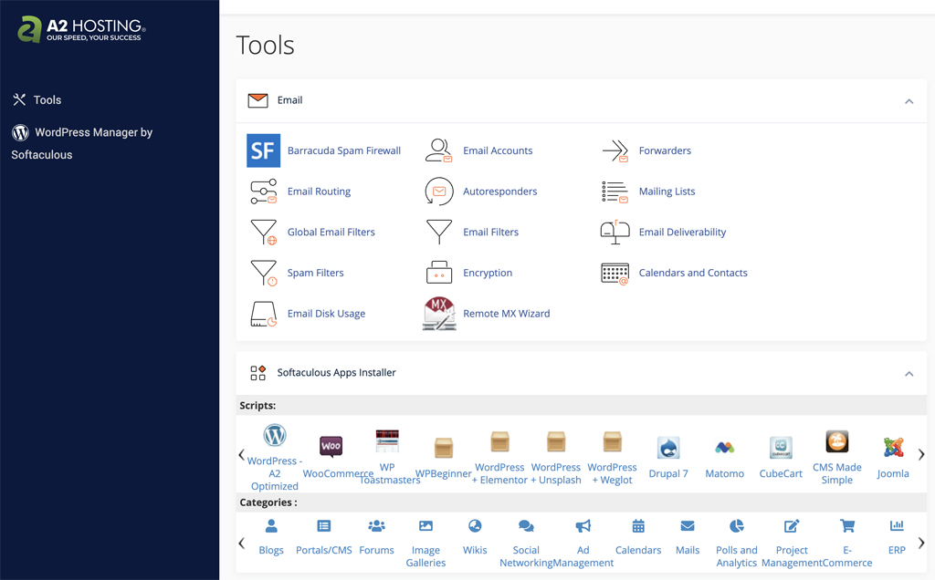Click the Forwarders arrow icon
Image resolution: width=935 pixels, height=580 pixels.
615,150
